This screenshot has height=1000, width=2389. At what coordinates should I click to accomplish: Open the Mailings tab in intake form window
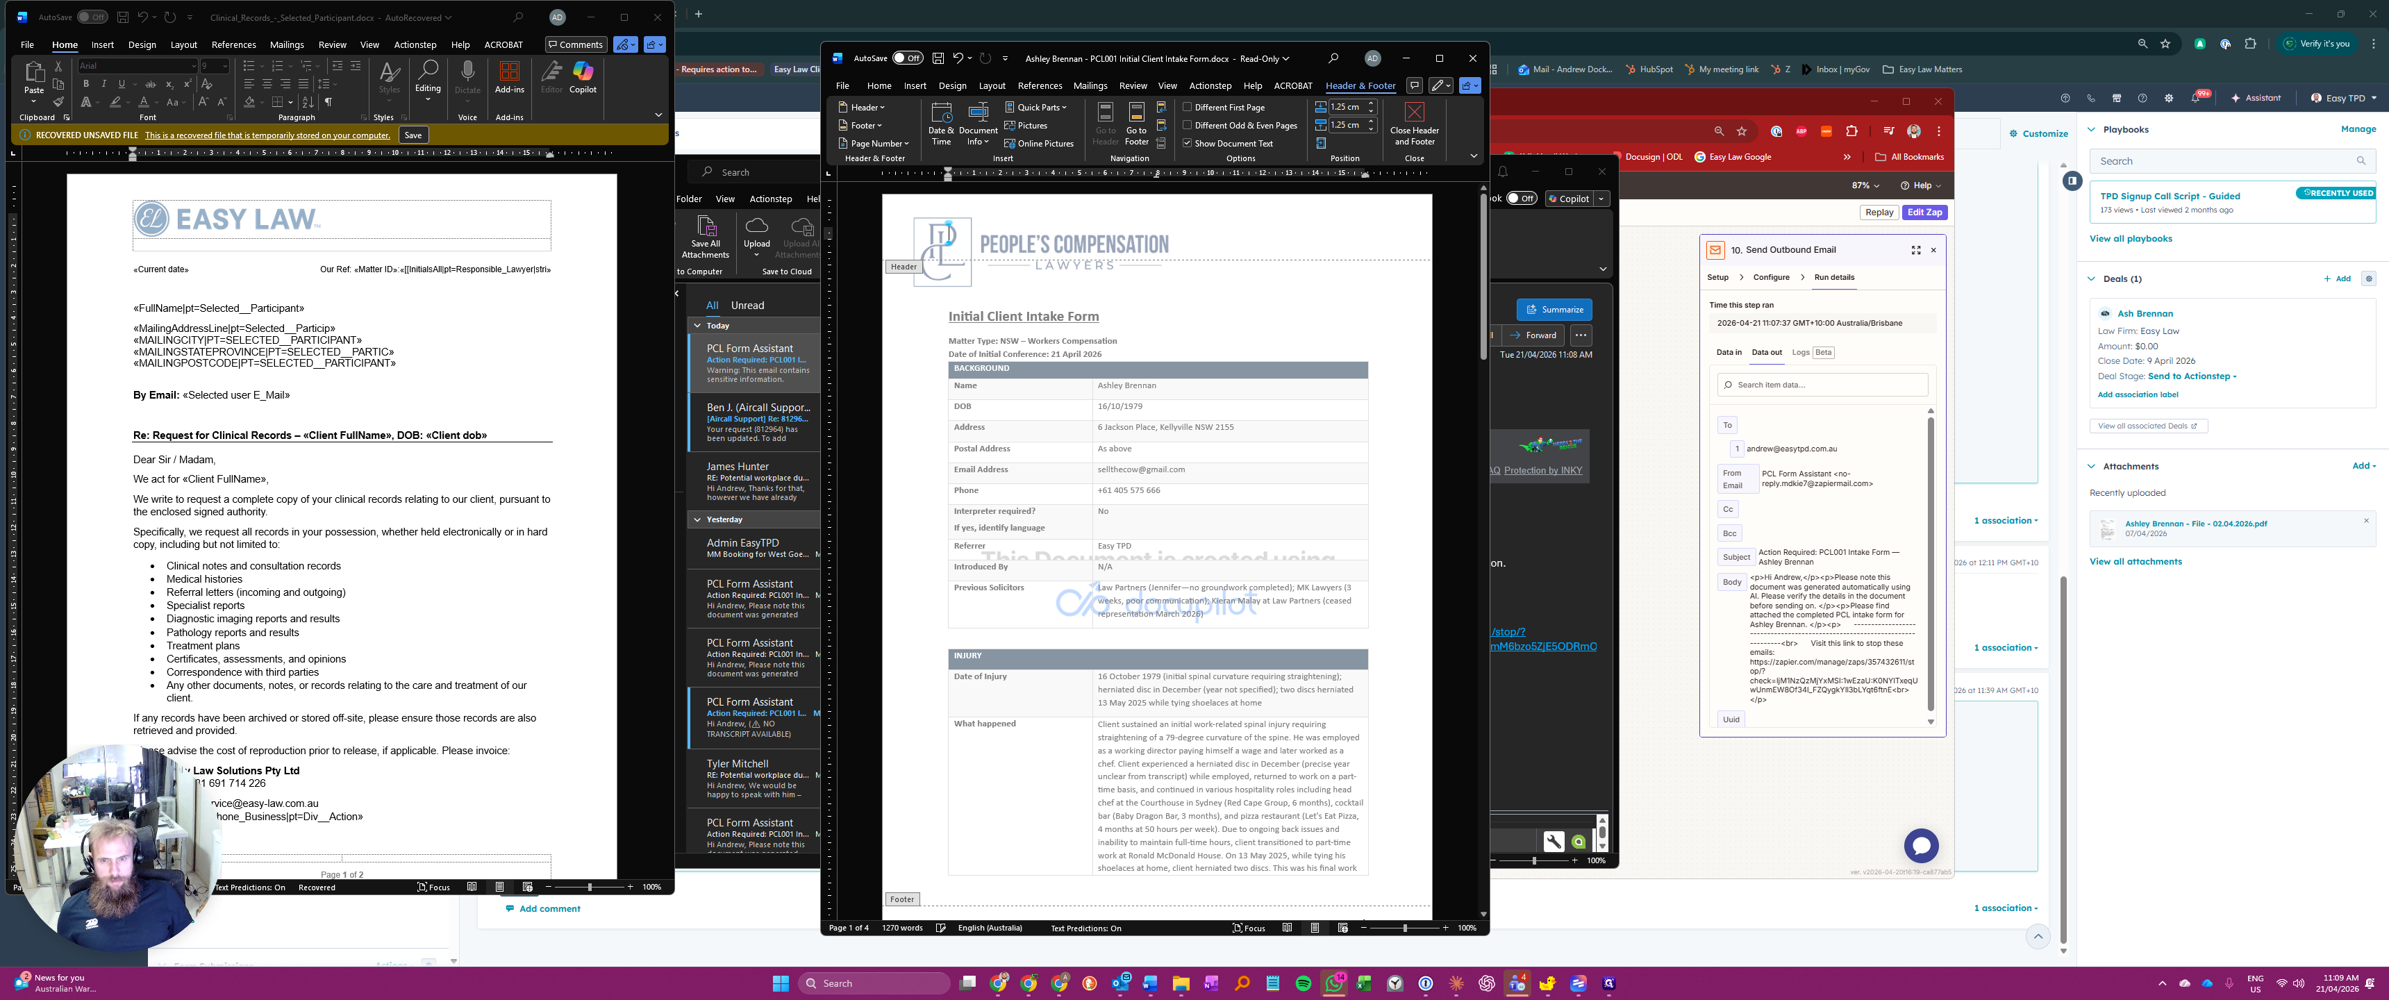[1090, 85]
